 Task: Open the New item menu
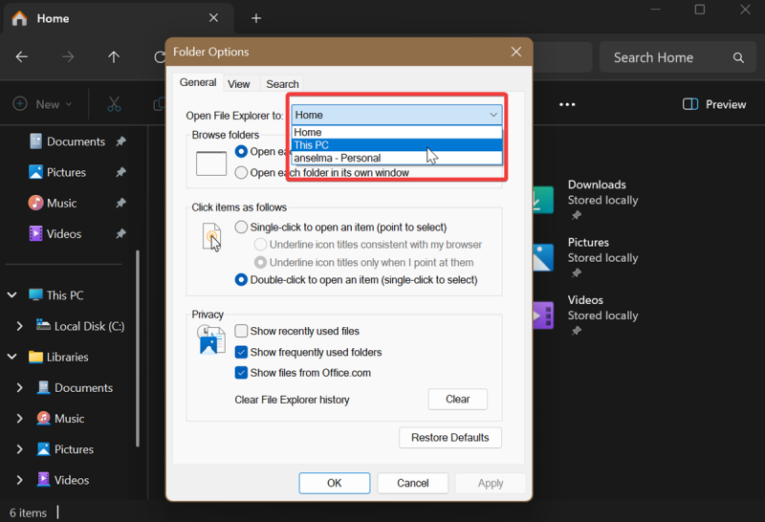42,104
